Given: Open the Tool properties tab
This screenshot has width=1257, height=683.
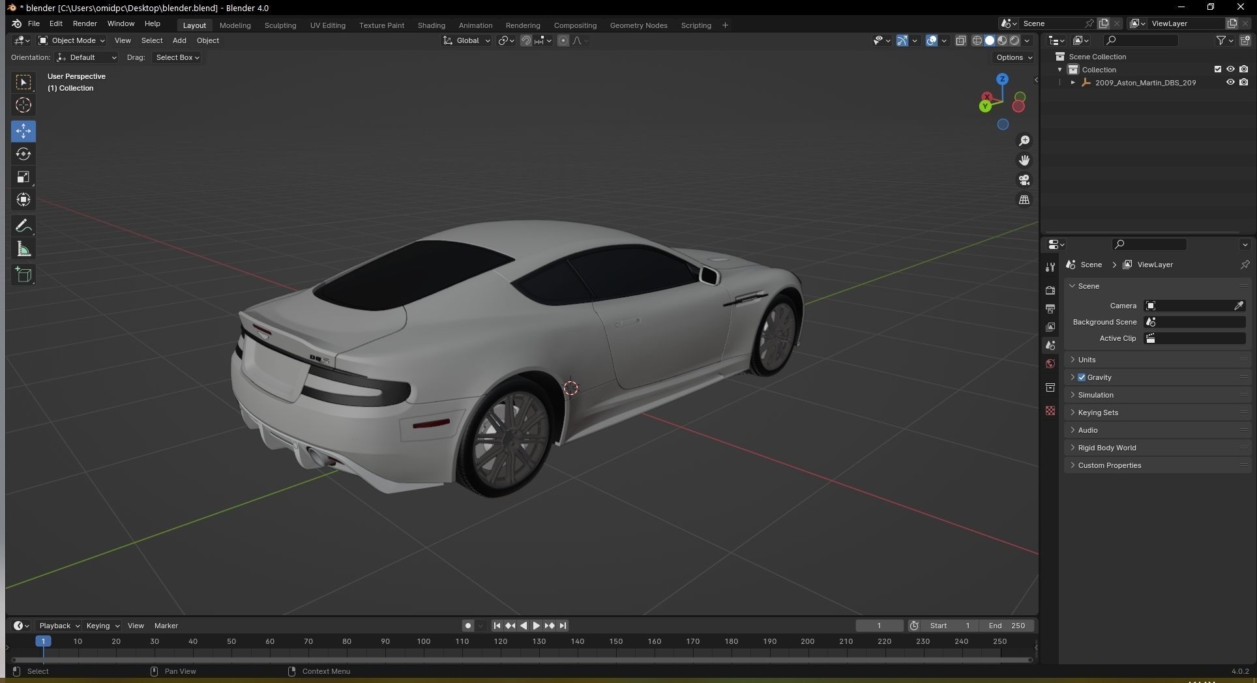Looking at the screenshot, I should click(1050, 267).
